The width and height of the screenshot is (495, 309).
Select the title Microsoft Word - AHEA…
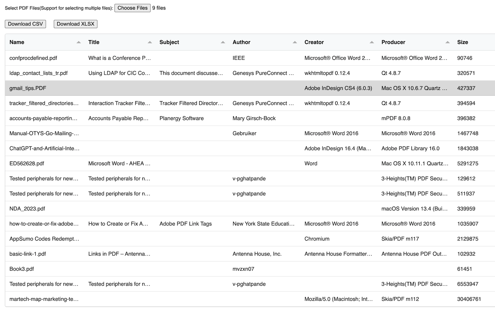tap(119, 163)
